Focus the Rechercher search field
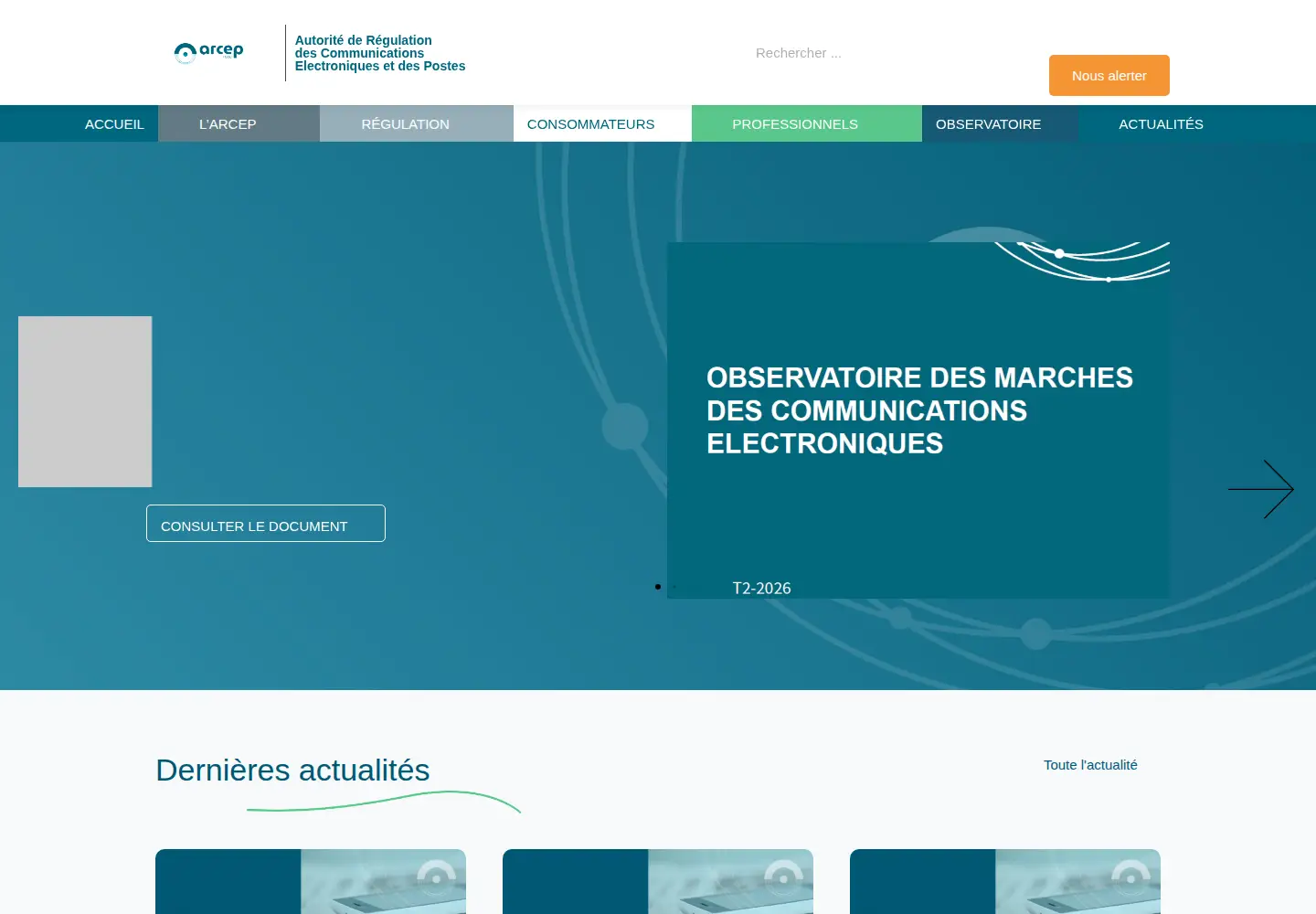Image resolution: width=1316 pixels, height=914 pixels. click(868, 53)
